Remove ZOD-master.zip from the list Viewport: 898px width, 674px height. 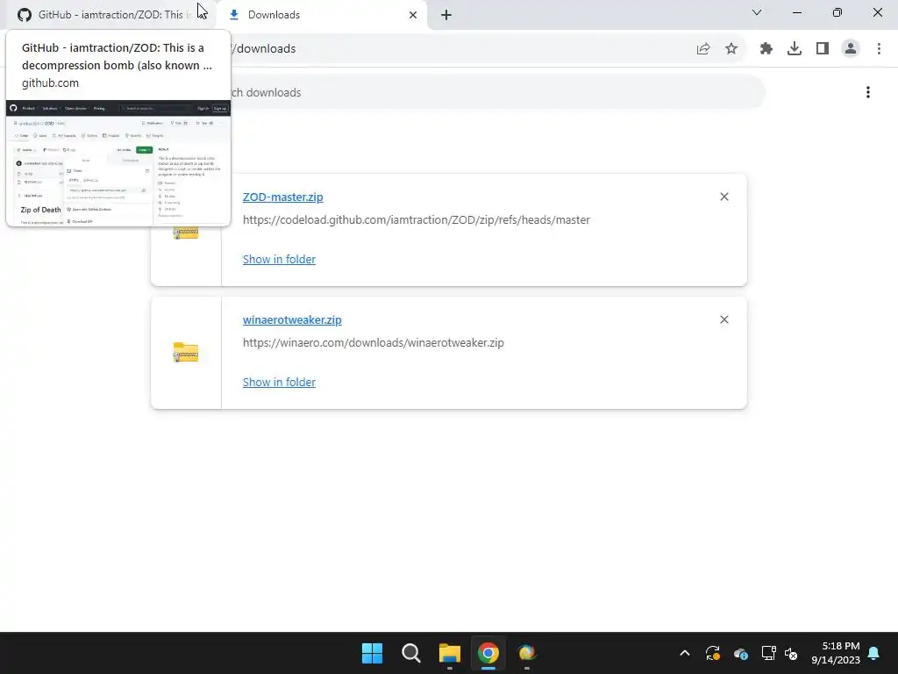coord(723,197)
